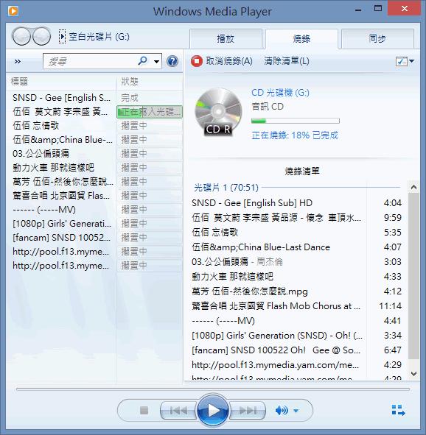Screen dimensions: 426x435
Task: Click the 完成 status cell
Action: coord(130,98)
